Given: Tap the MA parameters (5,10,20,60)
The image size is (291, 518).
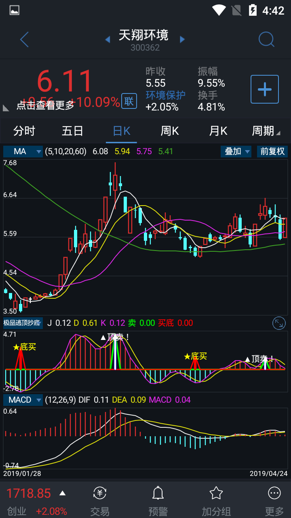Looking at the screenshot, I should point(65,151).
